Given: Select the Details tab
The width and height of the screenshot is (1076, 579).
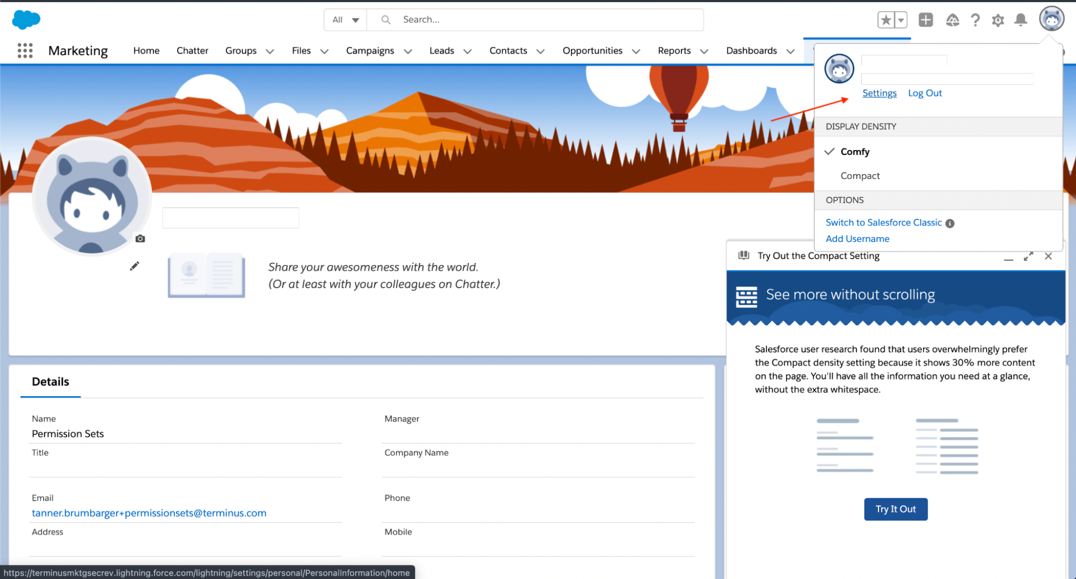Looking at the screenshot, I should coord(51,382).
